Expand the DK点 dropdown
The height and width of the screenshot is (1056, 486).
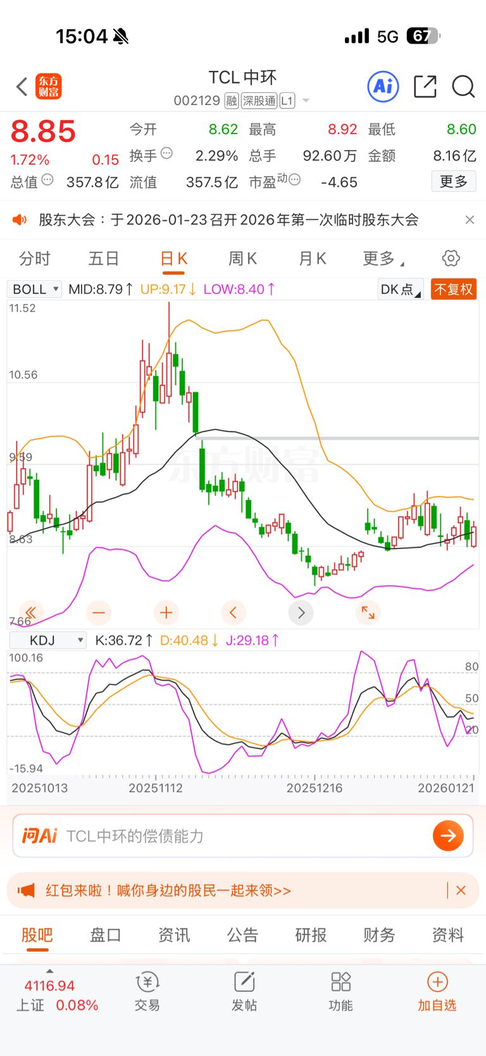point(401,289)
